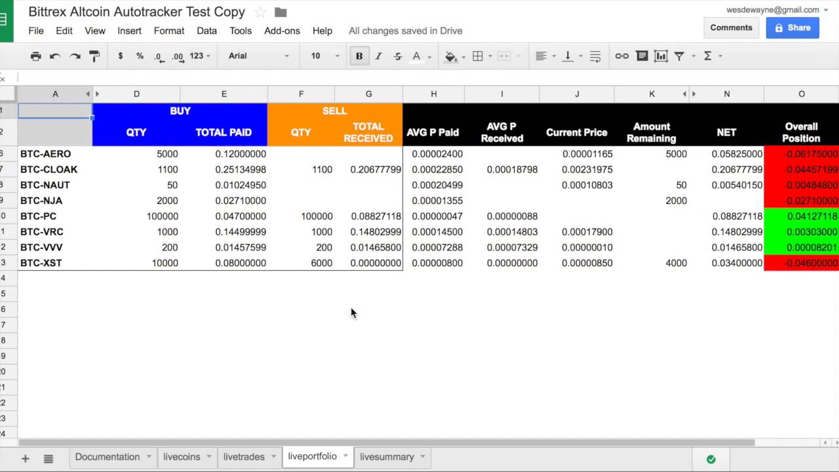839x472 pixels.
Task: Click the text wrapping icon
Action: (595, 56)
